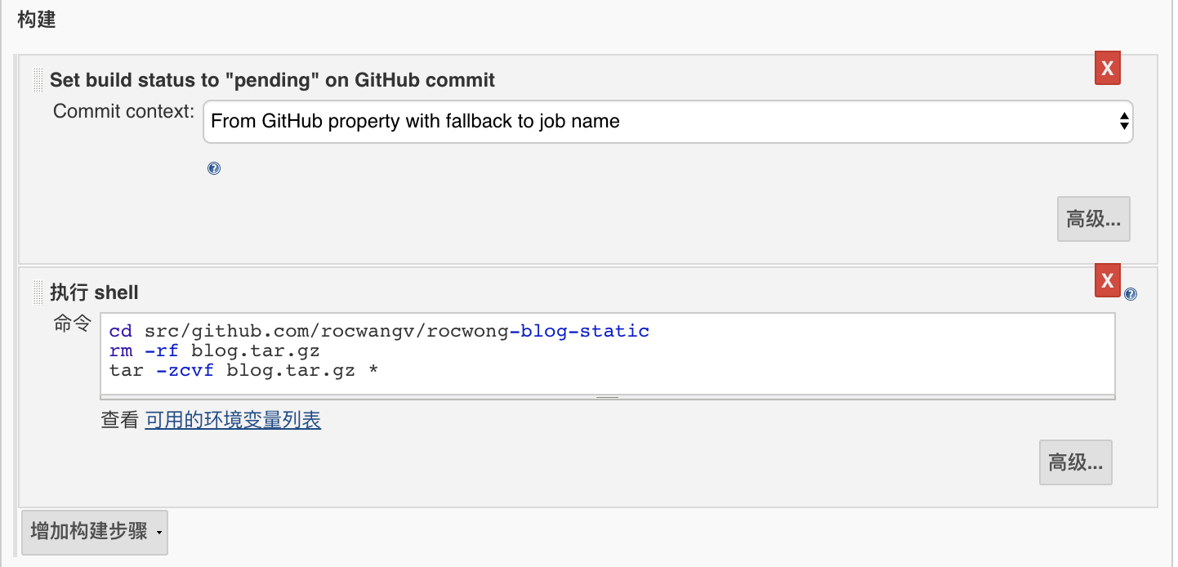Image resolution: width=1178 pixels, height=567 pixels.
Task: Expand the 增加构建步骤 dropdown button
Action: 95,532
